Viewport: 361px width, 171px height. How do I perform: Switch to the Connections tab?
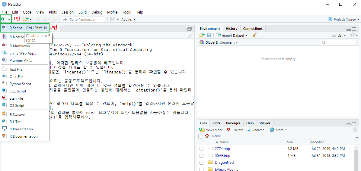click(x=253, y=29)
